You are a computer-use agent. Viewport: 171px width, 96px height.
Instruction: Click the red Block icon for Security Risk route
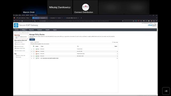[x=36, y=51]
